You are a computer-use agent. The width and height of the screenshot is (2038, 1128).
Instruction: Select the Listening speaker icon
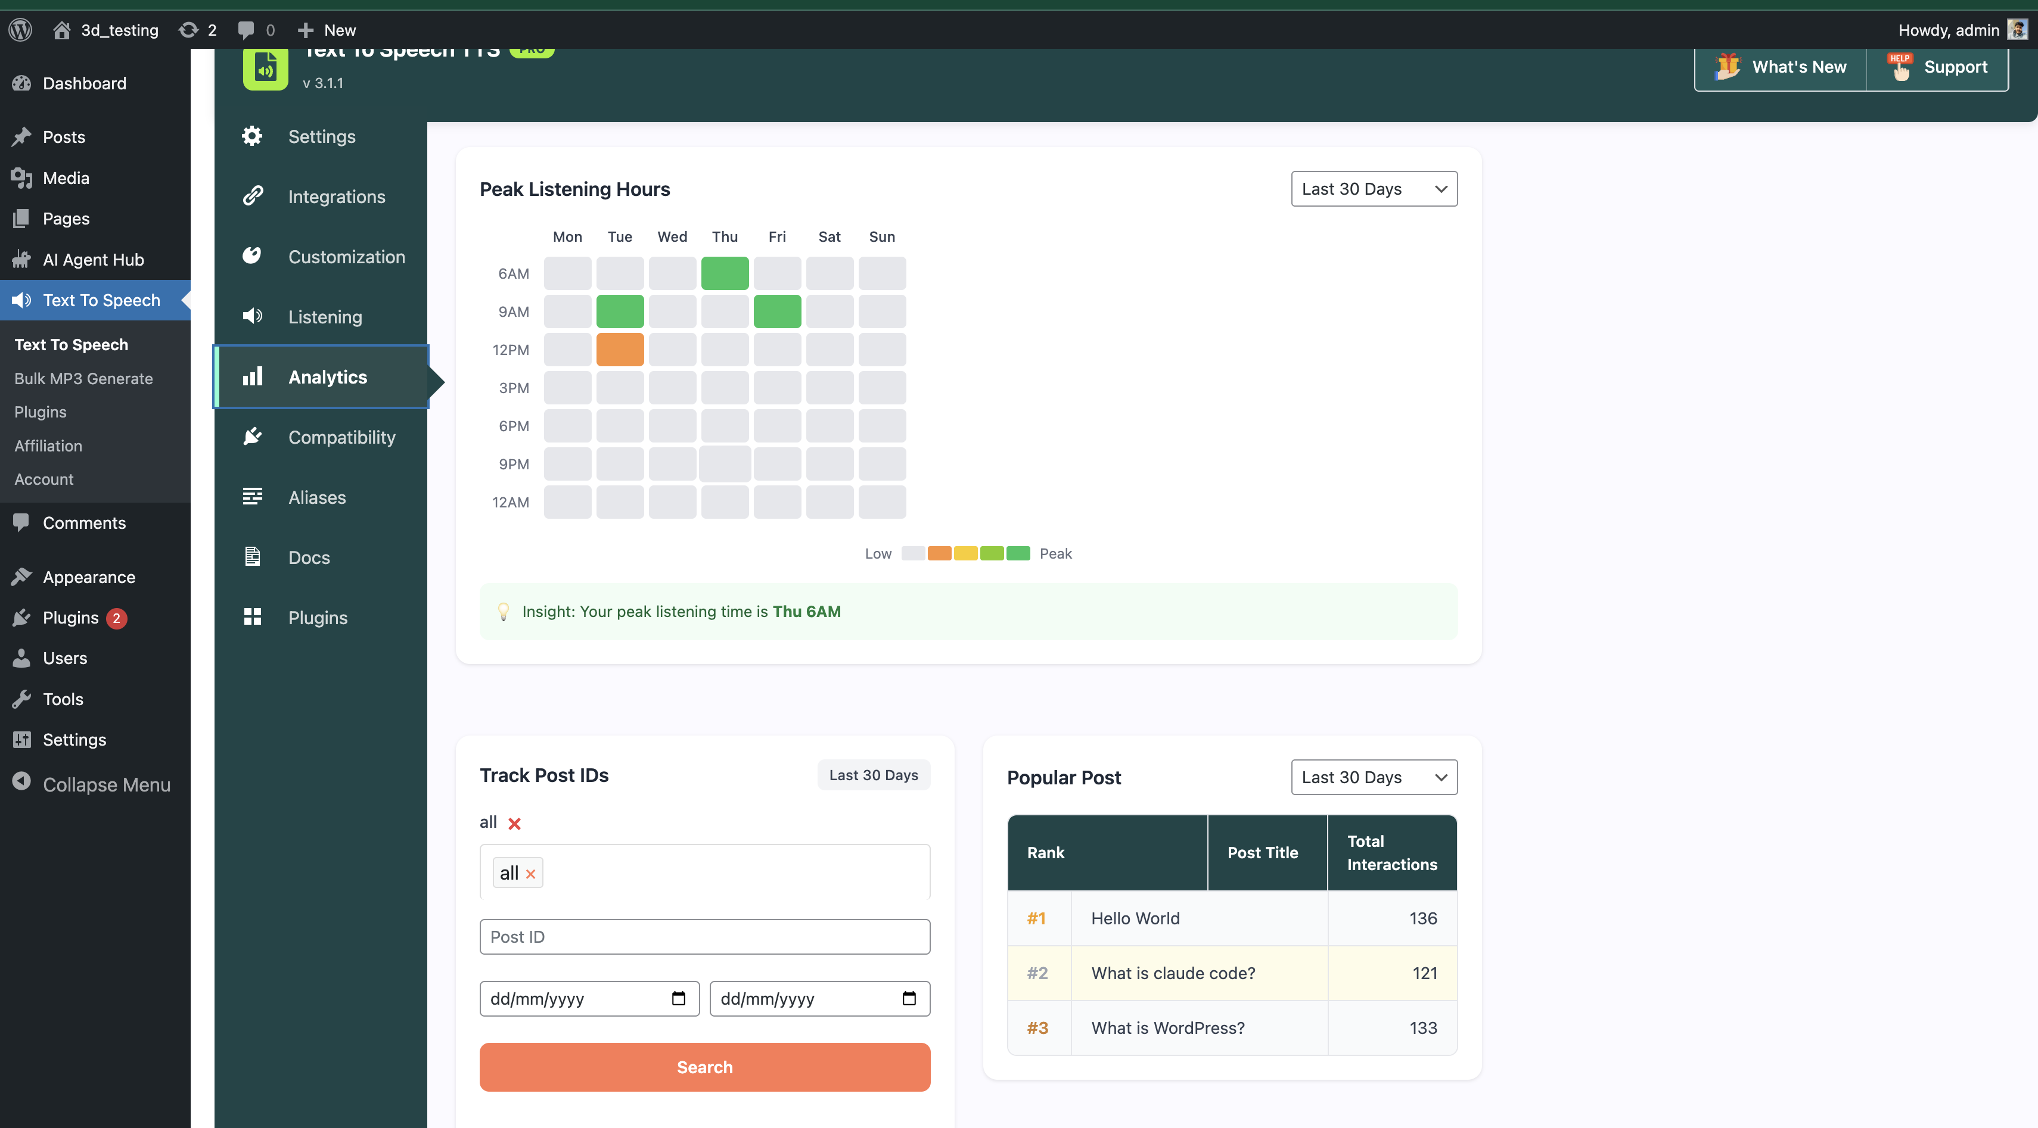pos(251,316)
